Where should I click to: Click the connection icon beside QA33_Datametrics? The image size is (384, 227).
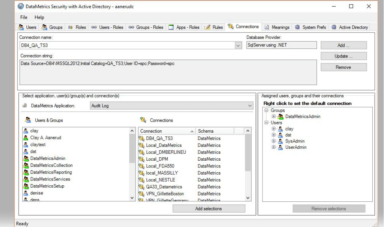(x=141, y=187)
